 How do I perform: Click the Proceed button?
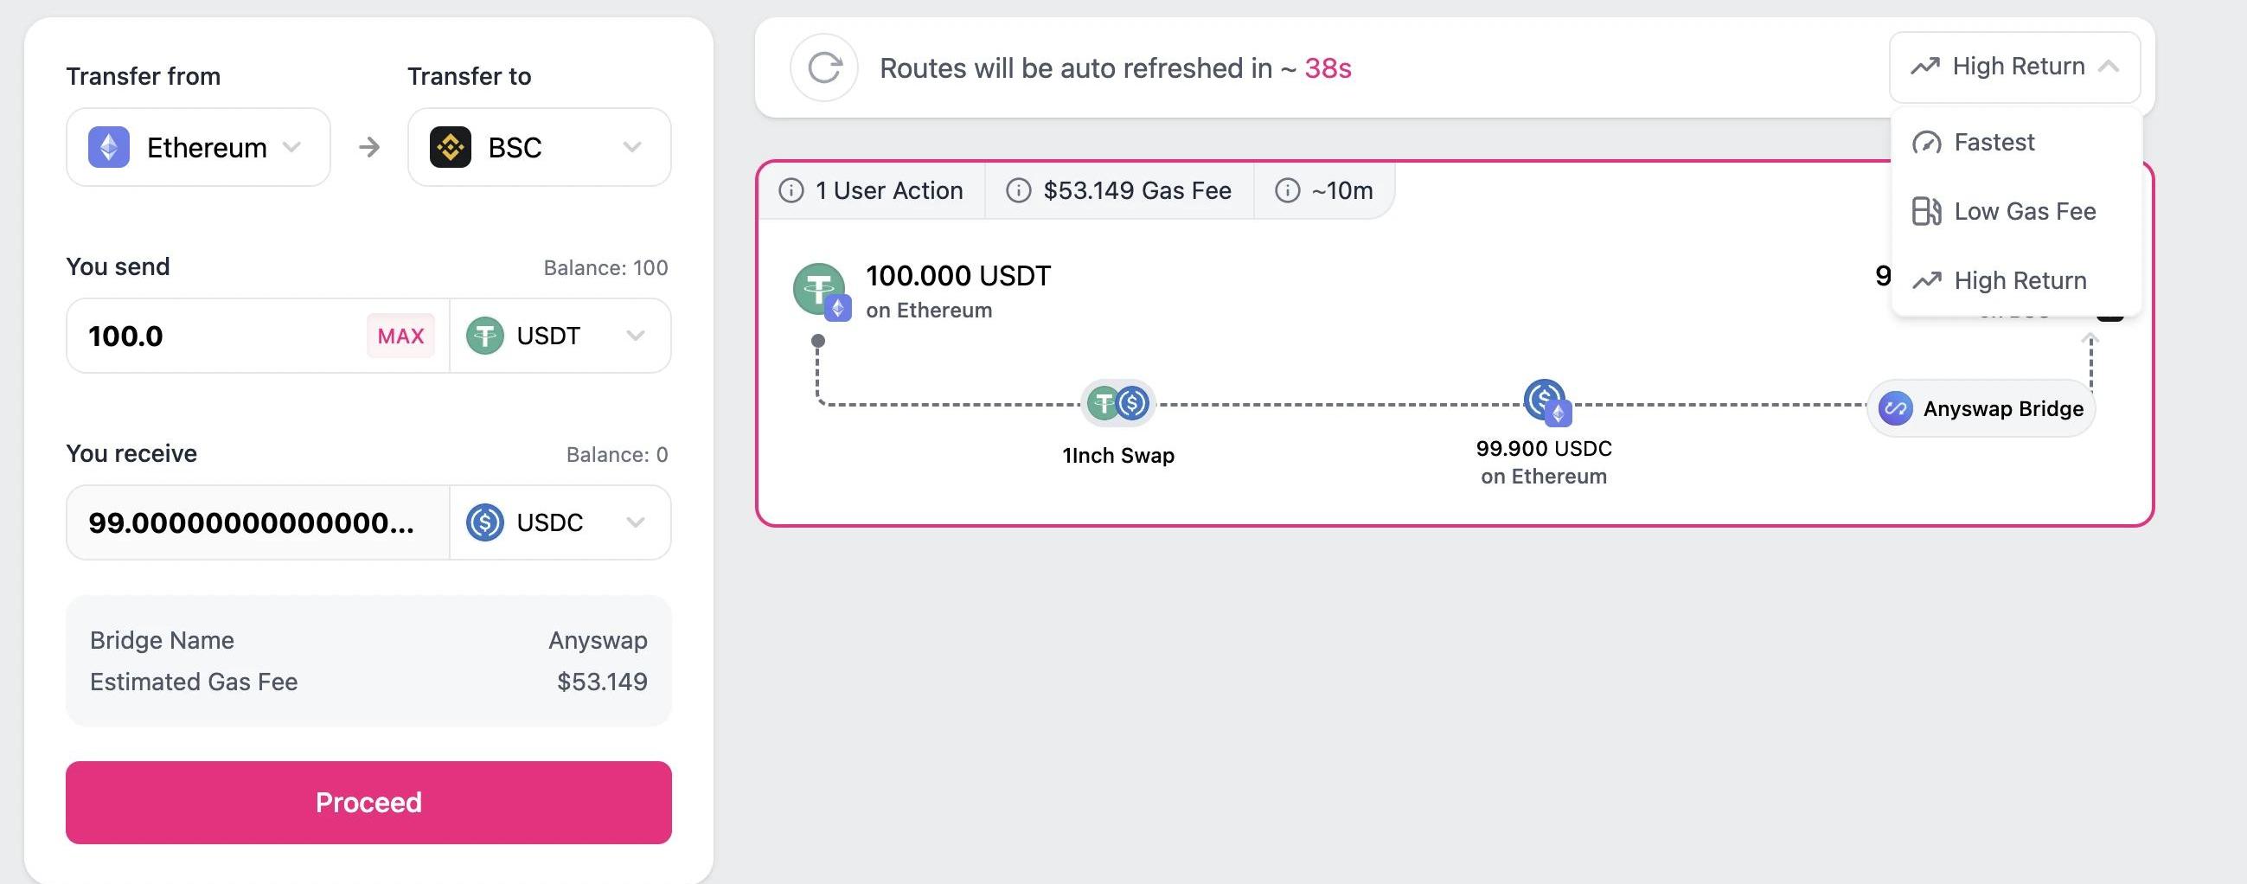click(368, 802)
